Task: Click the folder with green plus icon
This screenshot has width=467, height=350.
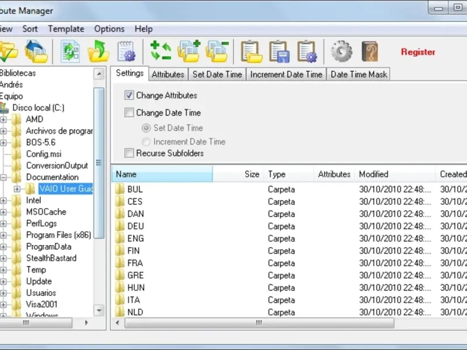Action: pos(189,51)
